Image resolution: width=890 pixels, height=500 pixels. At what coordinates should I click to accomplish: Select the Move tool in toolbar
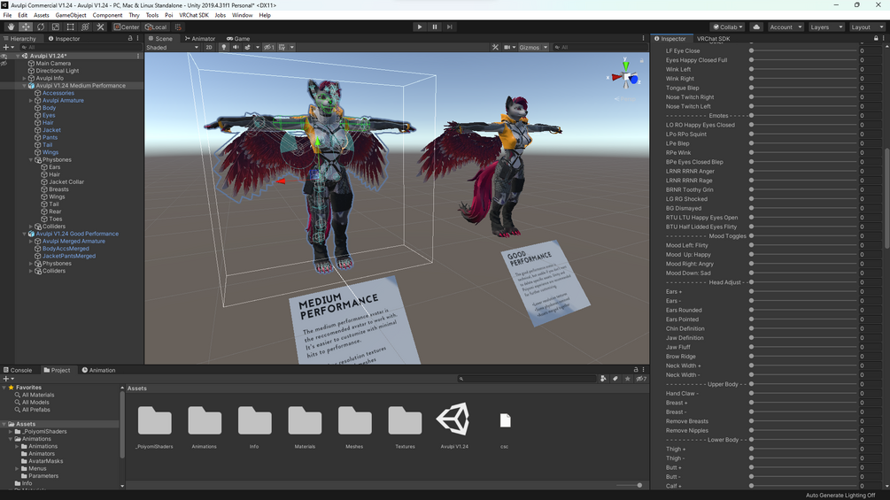[x=26, y=27]
